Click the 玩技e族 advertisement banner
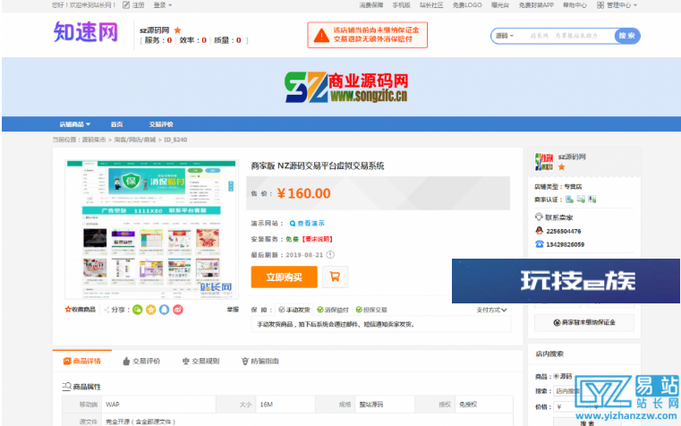This screenshot has height=426, width=681. click(566, 281)
